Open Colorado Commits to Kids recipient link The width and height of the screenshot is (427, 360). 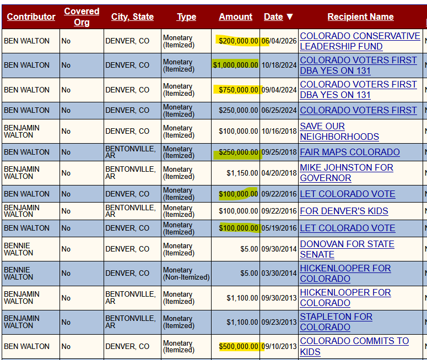[x=354, y=346]
